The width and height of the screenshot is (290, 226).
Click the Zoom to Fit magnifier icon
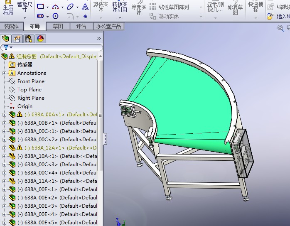(280, 28)
